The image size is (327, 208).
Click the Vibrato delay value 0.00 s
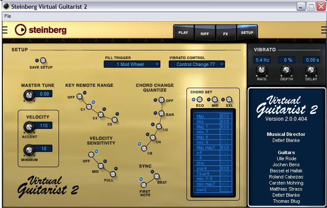311,60
